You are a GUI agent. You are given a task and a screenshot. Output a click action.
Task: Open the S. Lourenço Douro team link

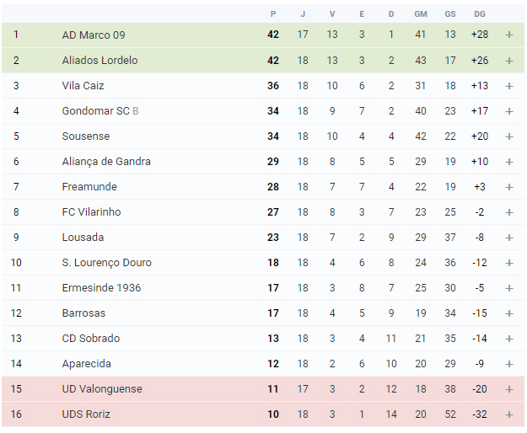106,263
